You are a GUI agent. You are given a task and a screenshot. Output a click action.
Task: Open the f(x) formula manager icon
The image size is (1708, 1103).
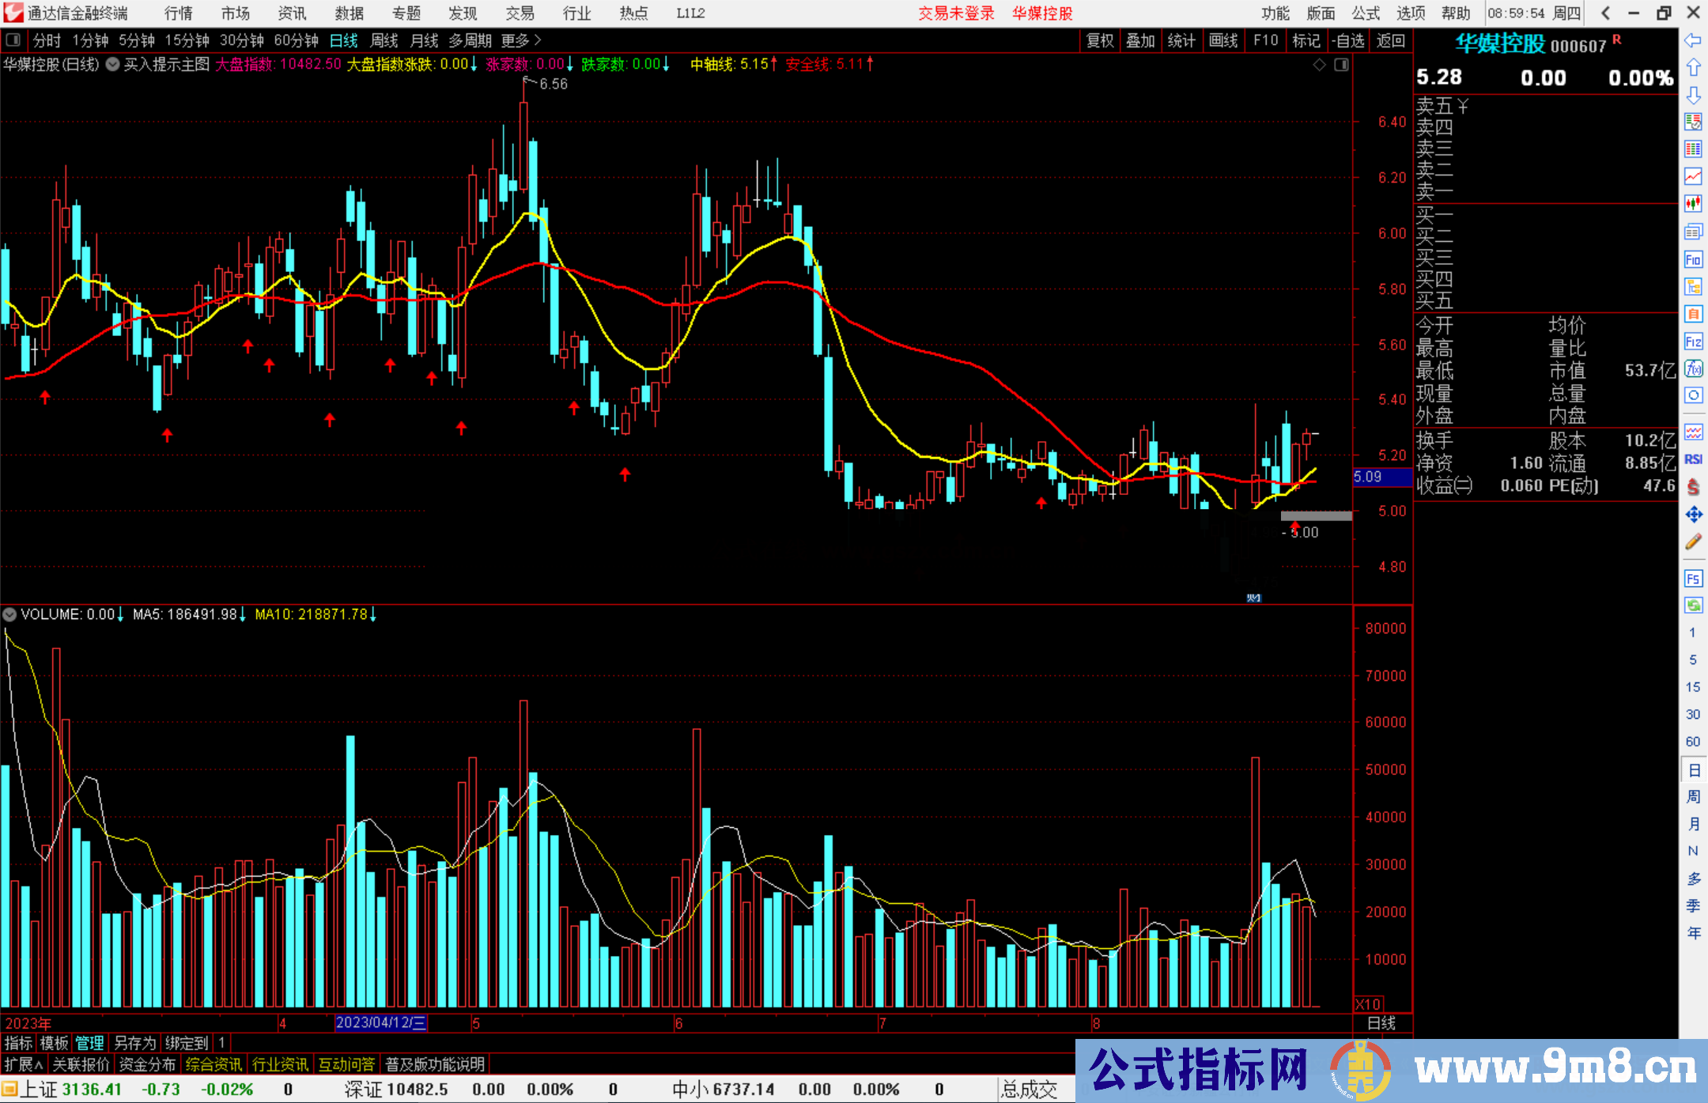click(1693, 368)
